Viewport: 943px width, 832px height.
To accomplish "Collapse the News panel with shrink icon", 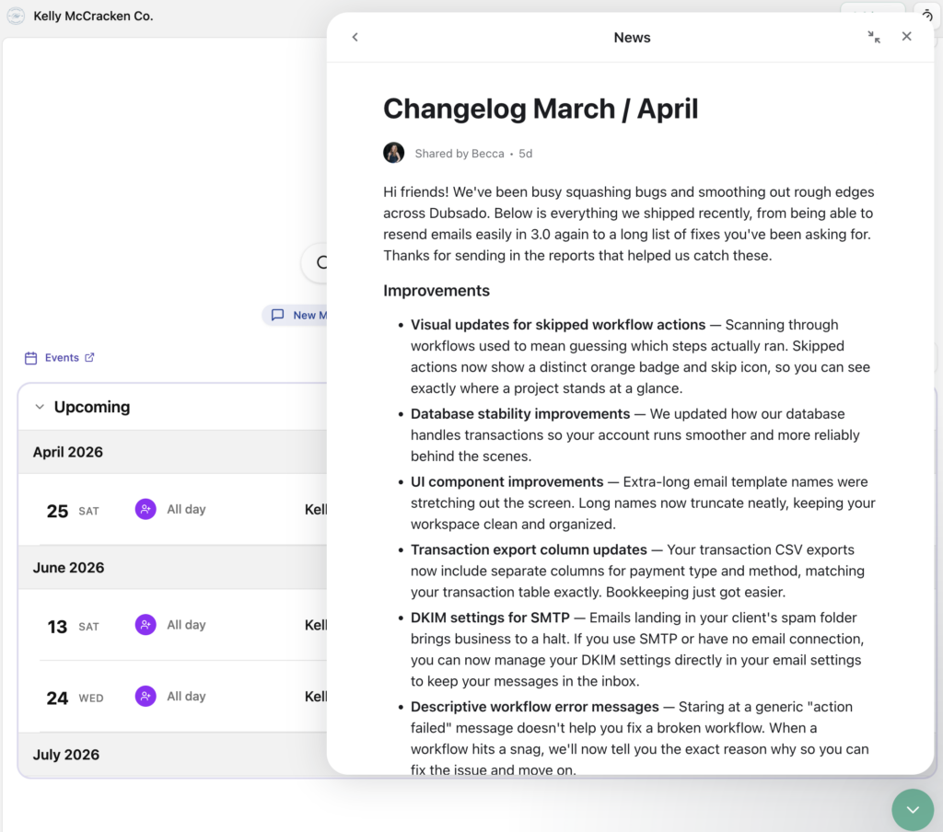I will [873, 37].
